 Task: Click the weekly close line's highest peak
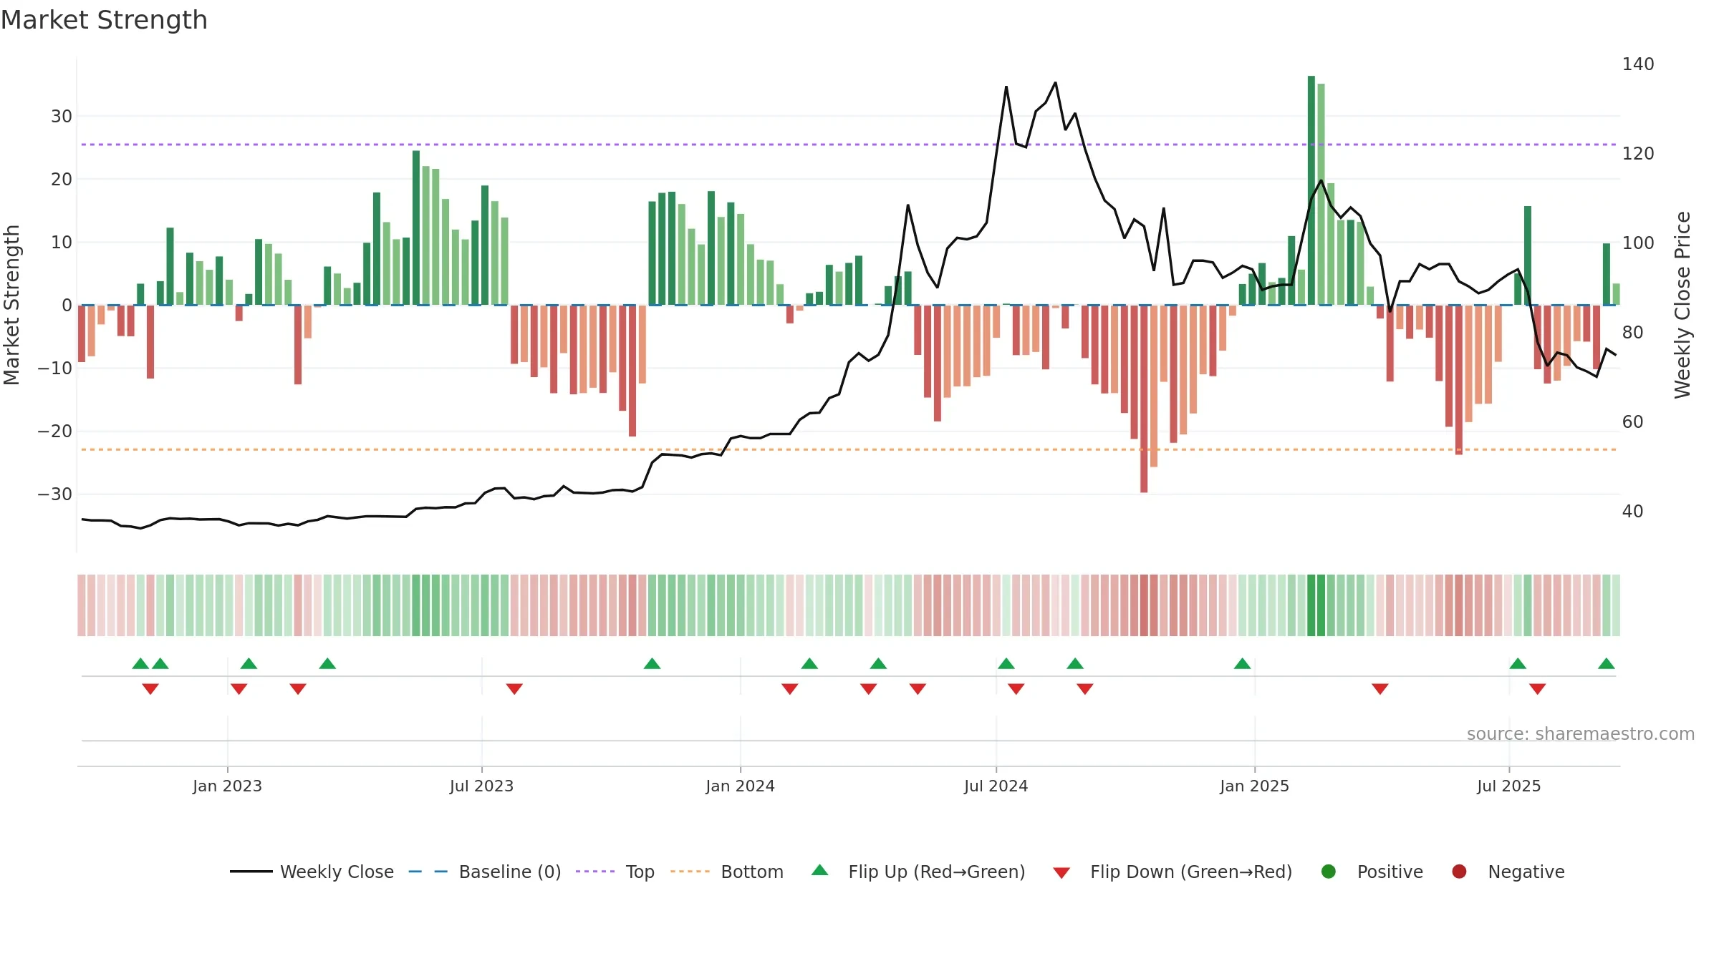tap(1055, 83)
